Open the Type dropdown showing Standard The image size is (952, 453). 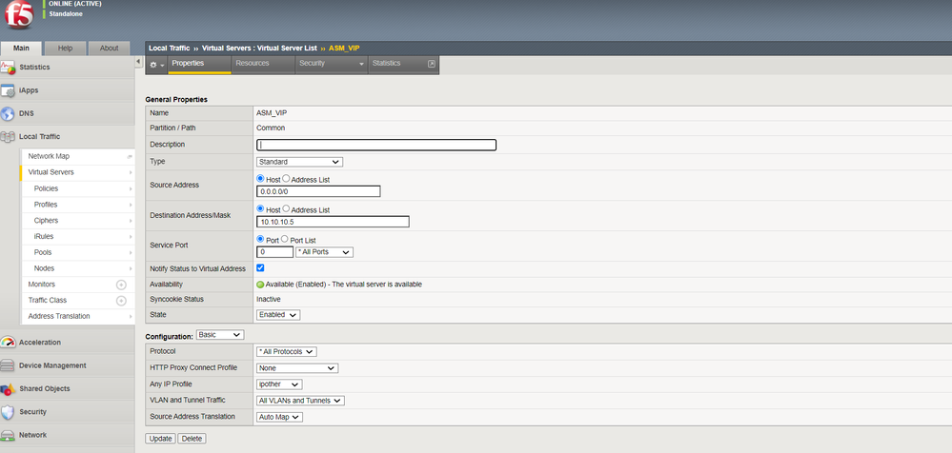pos(299,162)
